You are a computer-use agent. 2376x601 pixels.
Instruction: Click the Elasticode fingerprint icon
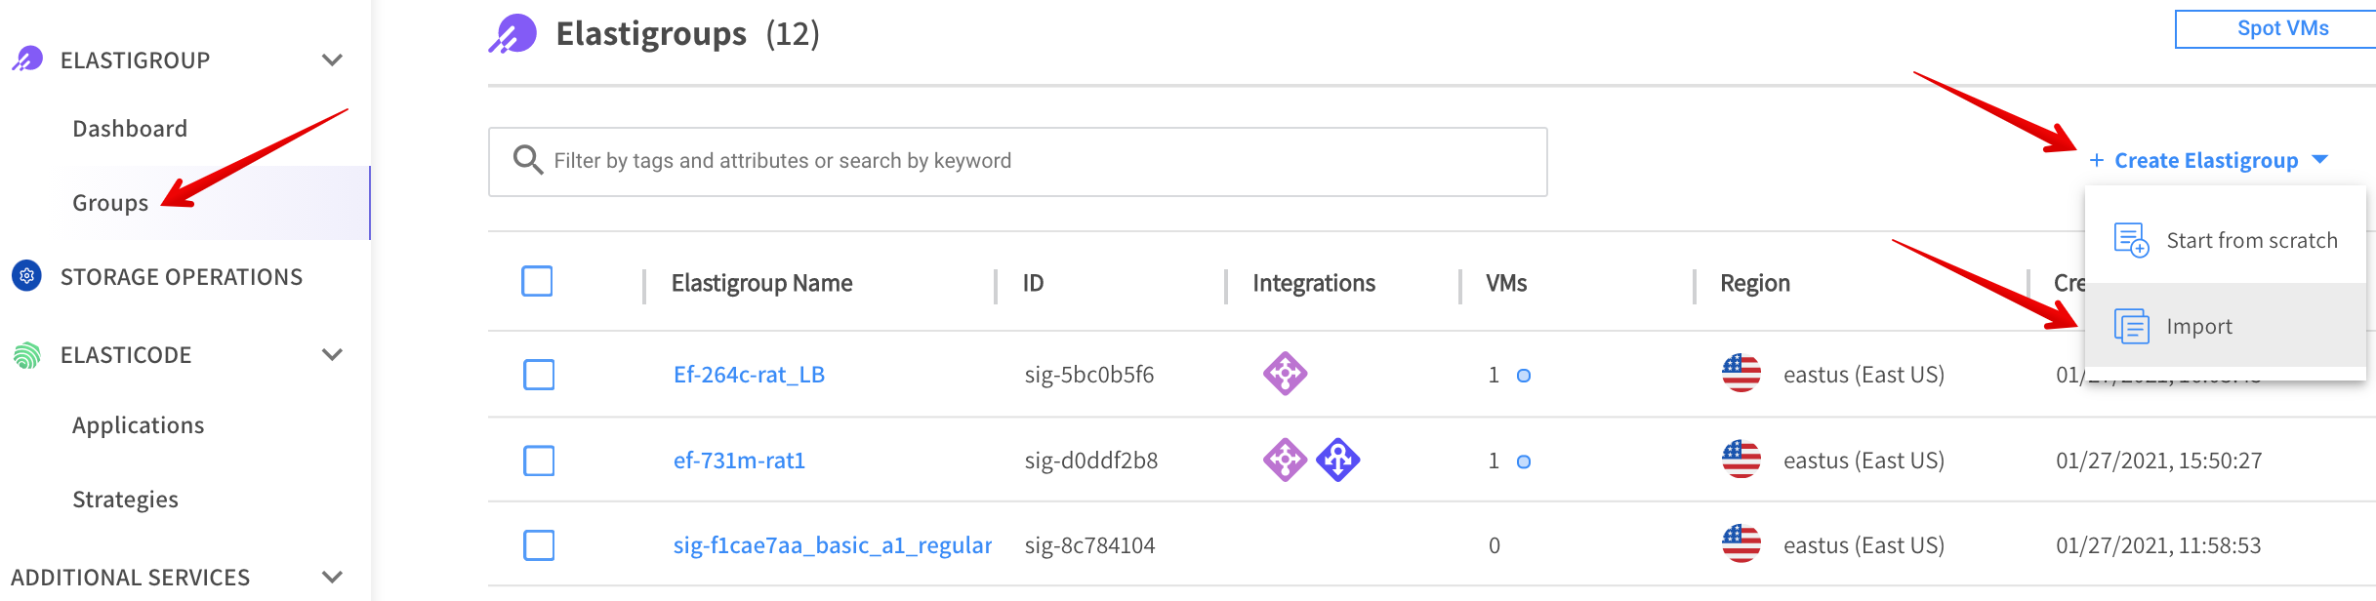coord(27,355)
